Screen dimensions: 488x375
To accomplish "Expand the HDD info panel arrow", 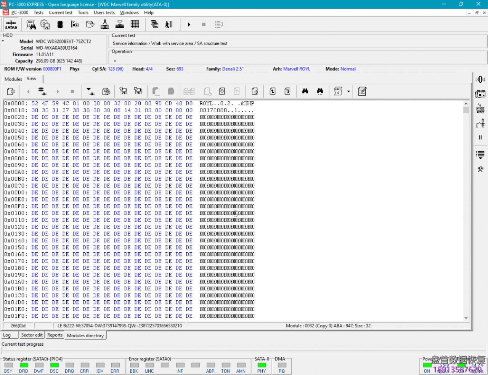I will 3,41.
